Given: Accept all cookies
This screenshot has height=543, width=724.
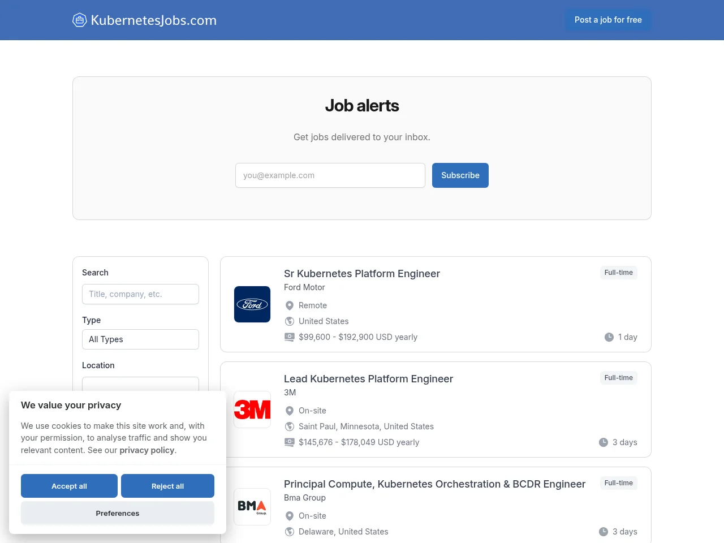Looking at the screenshot, I should click(x=69, y=486).
